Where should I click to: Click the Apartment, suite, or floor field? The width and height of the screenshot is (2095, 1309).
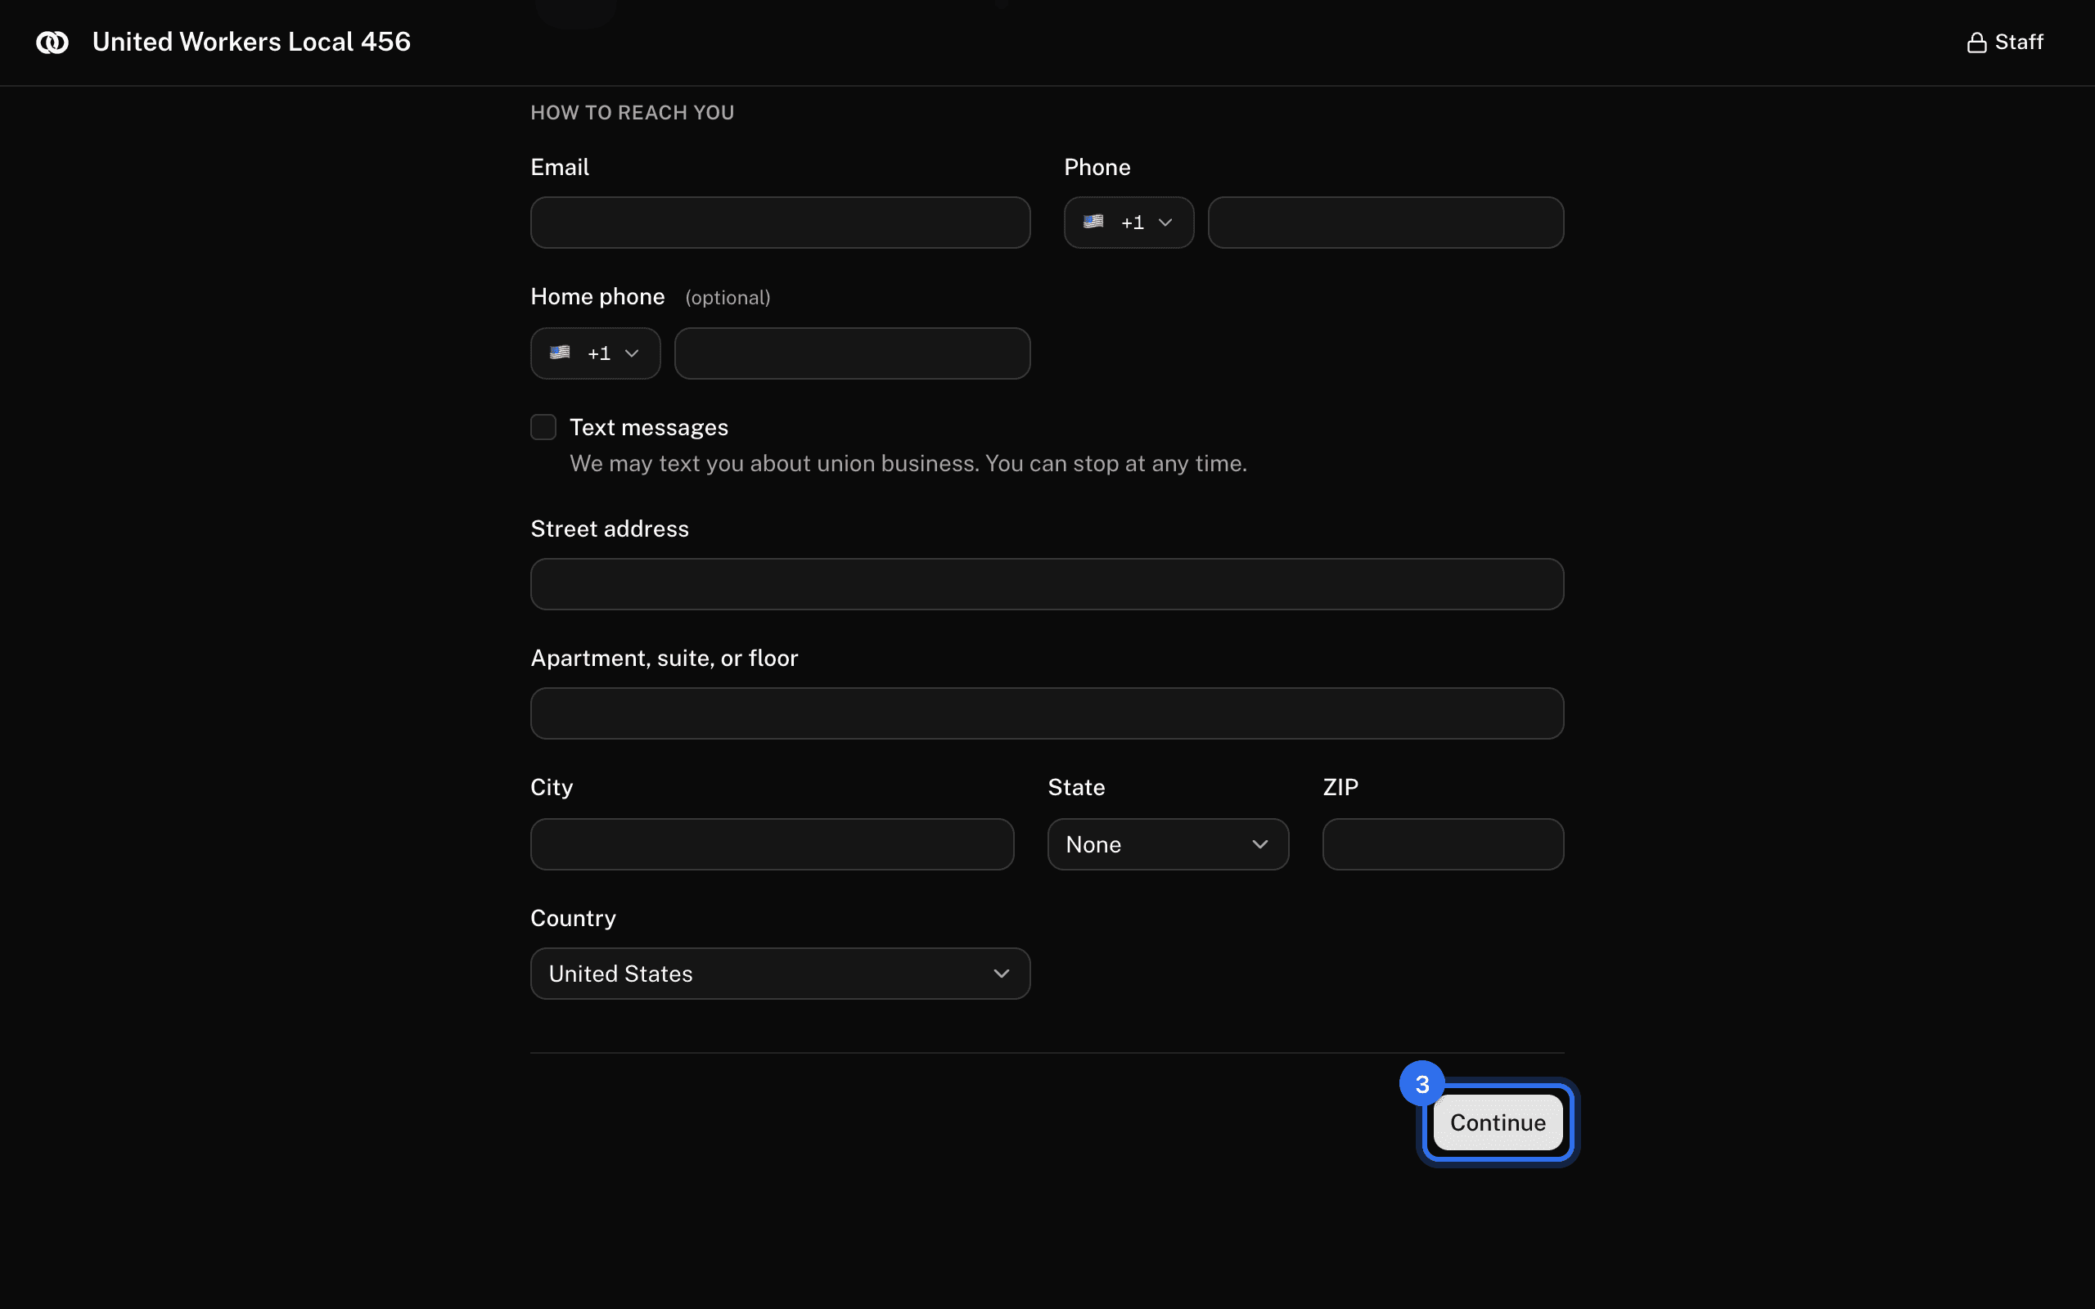pos(1047,713)
